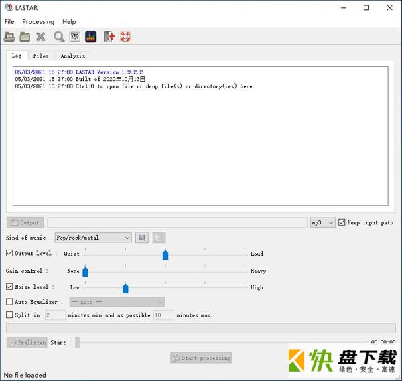The width and height of the screenshot is (402, 381).
Task: Expand the mp3 output format dropdown
Action: pyautogui.click(x=322, y=222)
